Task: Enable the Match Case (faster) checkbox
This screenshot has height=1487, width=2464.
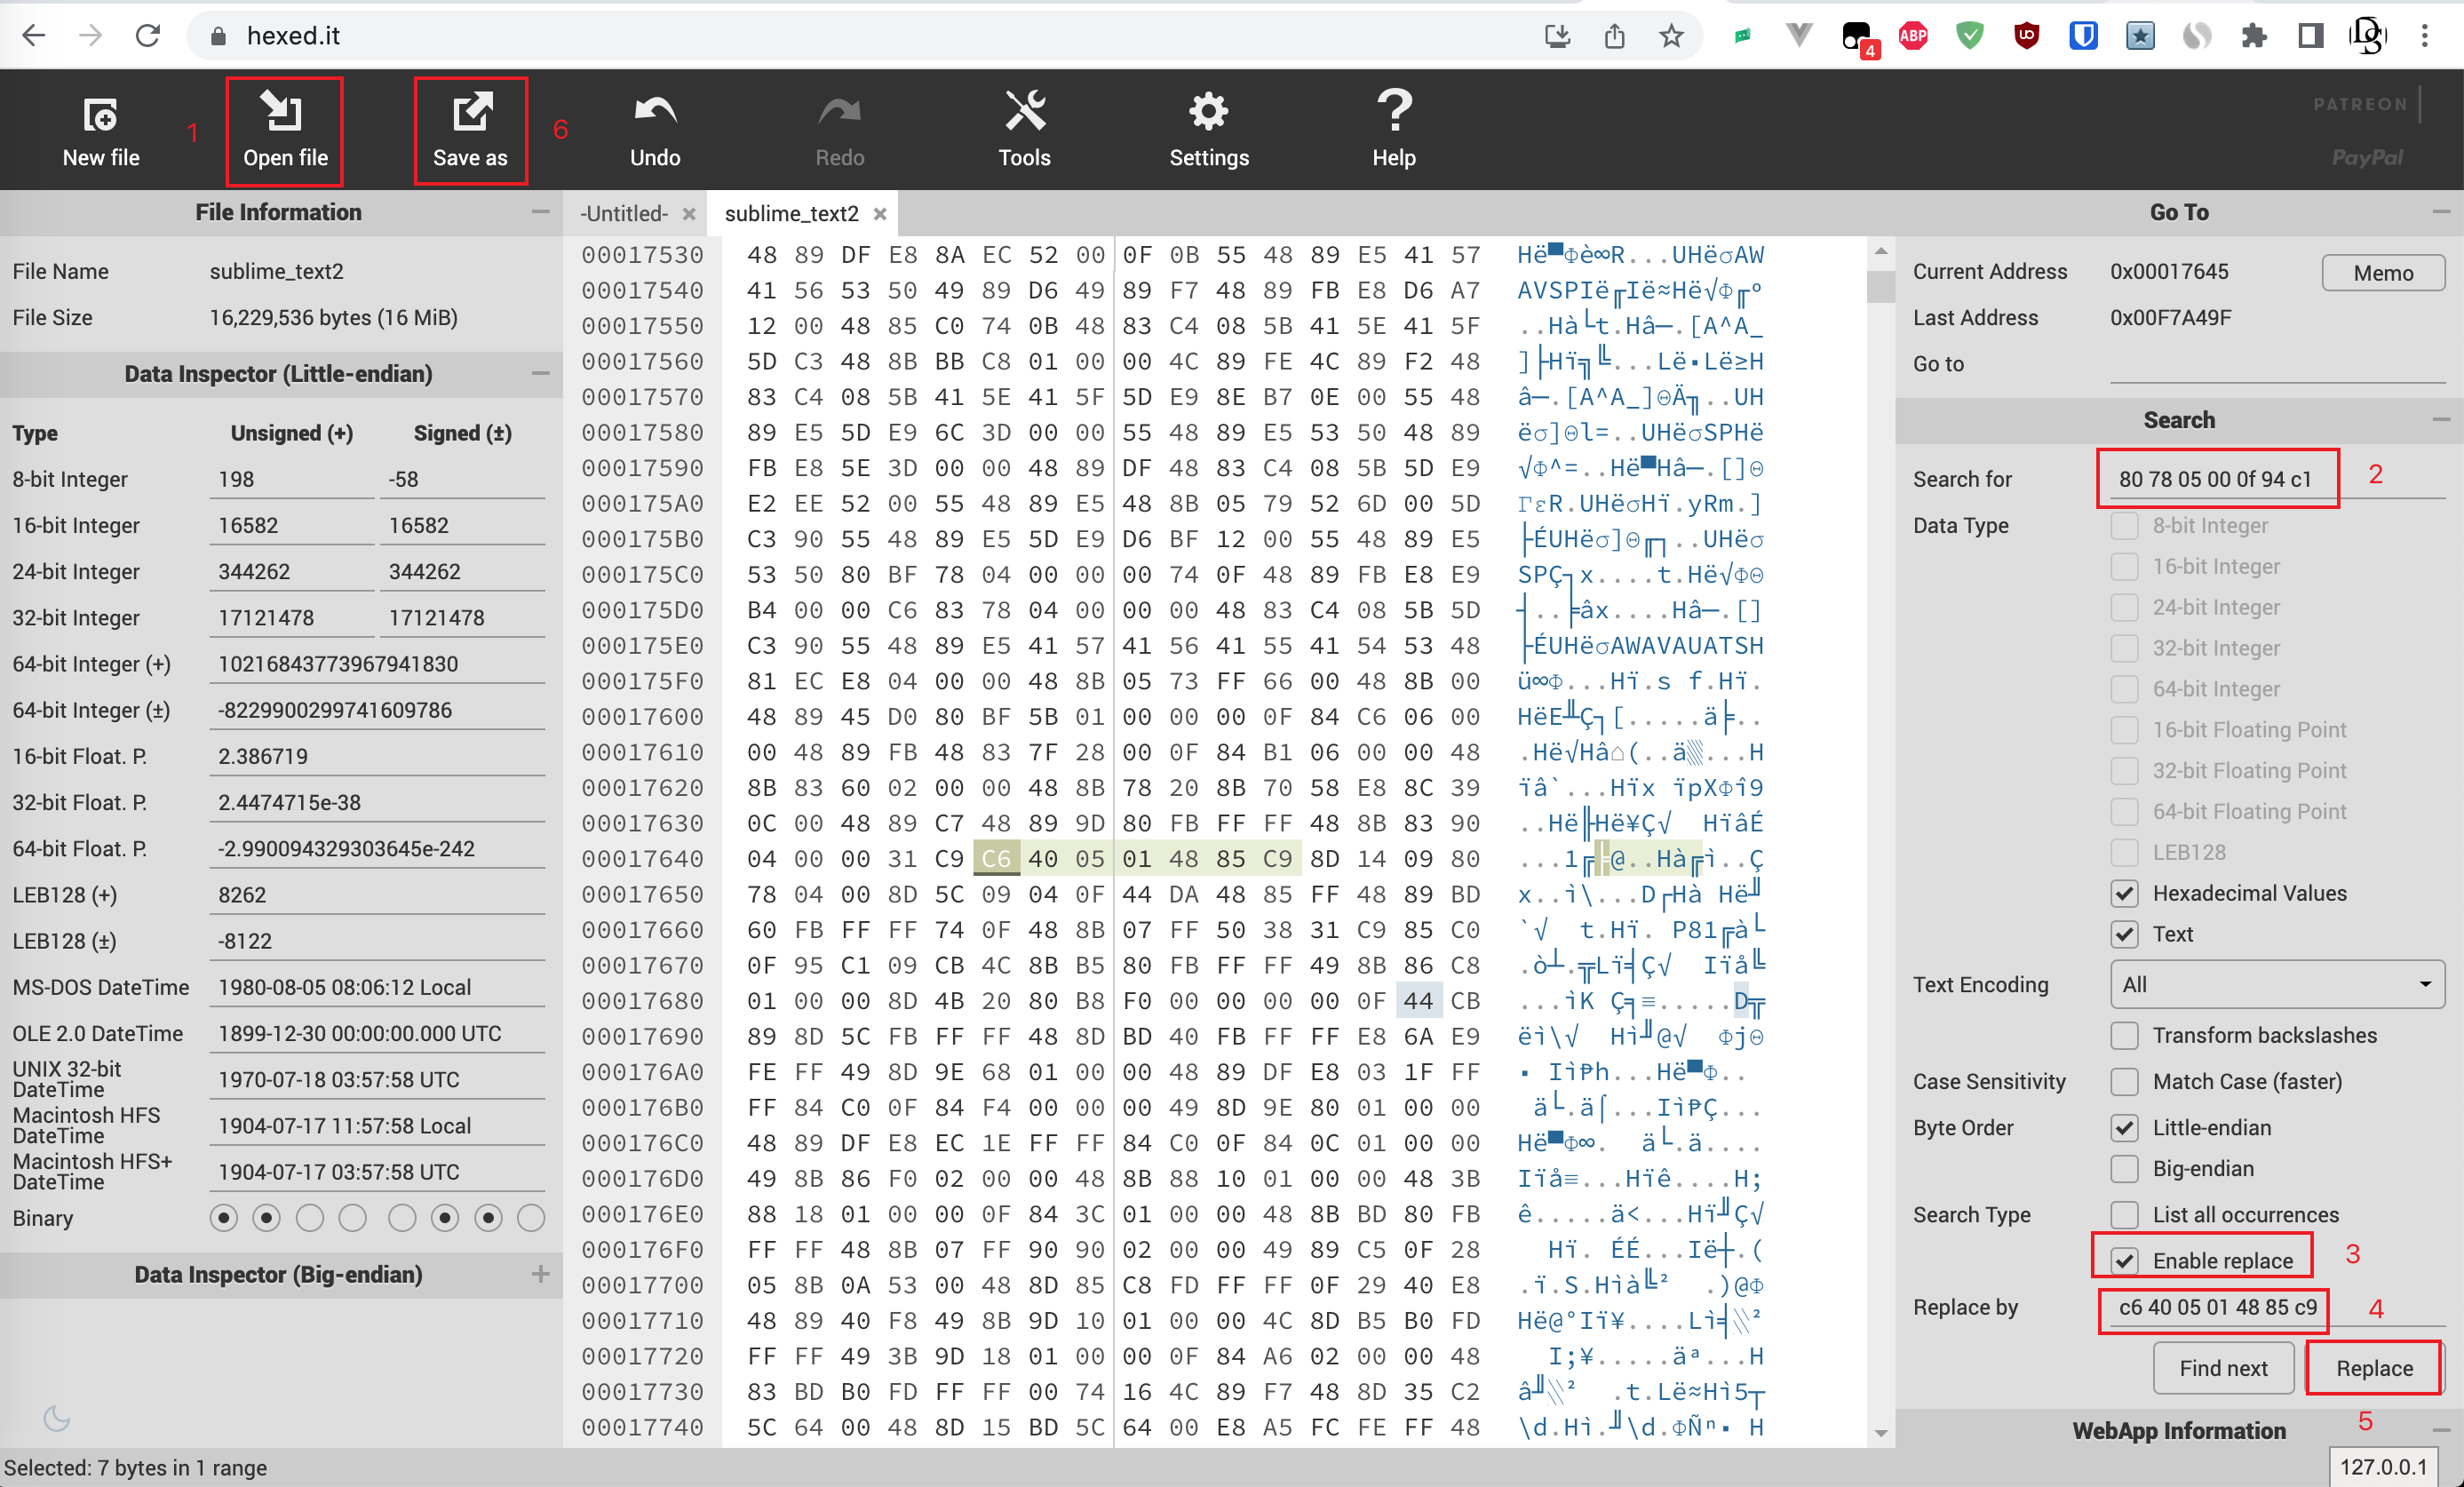Action: tap(2125, 1082)
